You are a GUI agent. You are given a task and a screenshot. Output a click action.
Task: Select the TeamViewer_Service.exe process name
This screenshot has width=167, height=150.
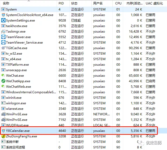pos(24,43)
